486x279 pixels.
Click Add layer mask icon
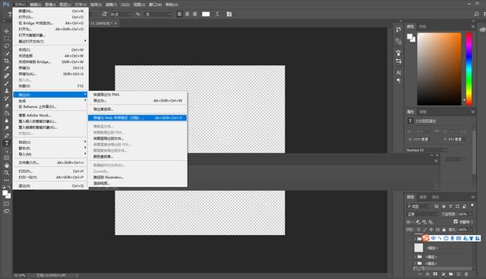pos(435,274)
